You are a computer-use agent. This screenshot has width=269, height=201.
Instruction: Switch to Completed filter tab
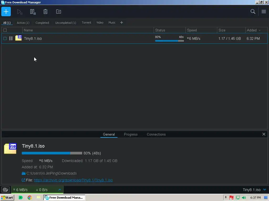(x=42, y=23)
